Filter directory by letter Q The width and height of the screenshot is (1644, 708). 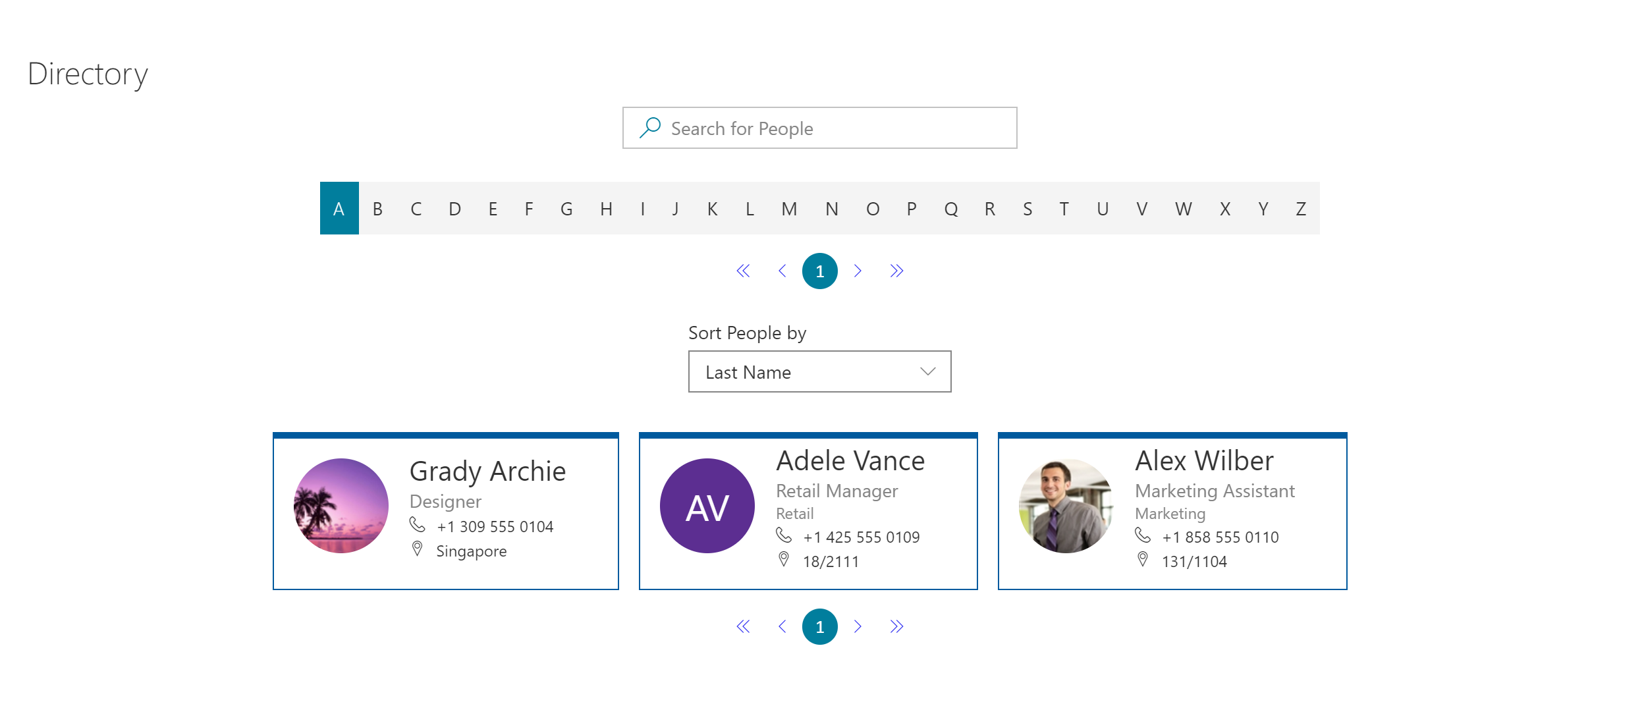[951, 208]
